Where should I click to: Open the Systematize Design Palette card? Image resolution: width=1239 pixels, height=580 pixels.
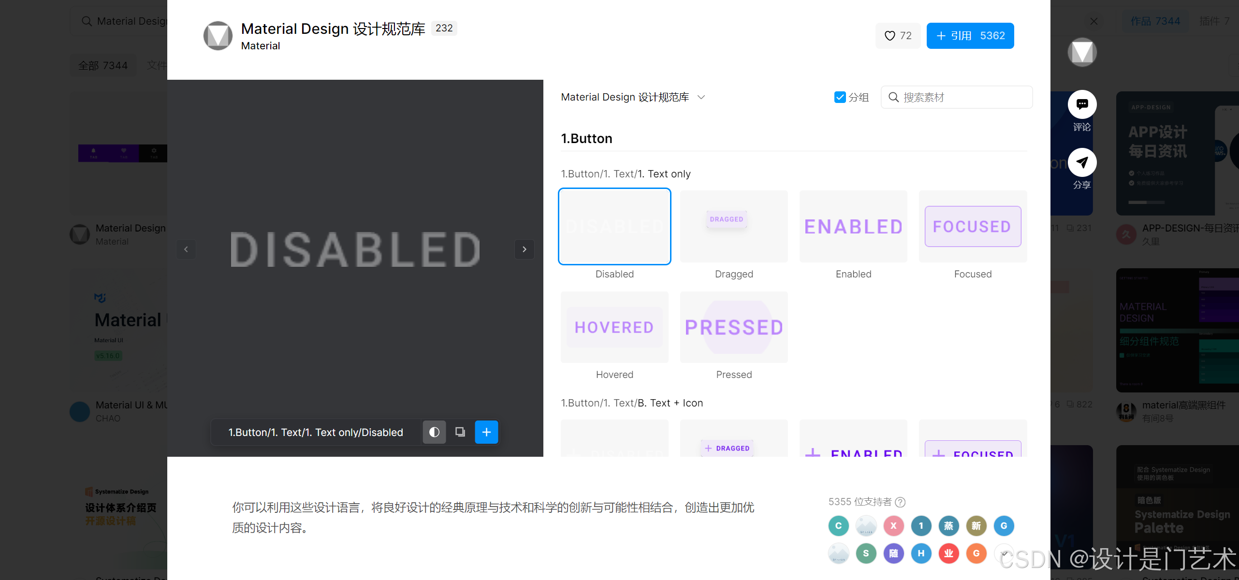pos(1178,507)
